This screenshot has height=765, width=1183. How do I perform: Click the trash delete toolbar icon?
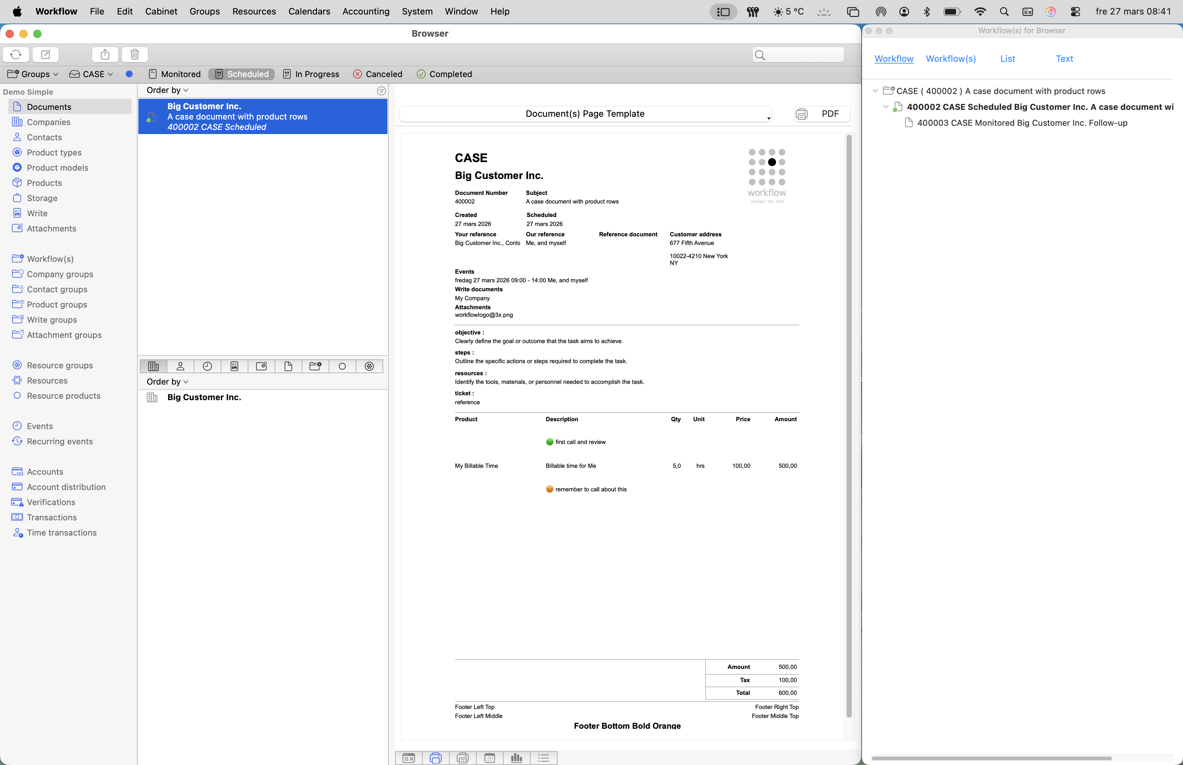[134, 54]
